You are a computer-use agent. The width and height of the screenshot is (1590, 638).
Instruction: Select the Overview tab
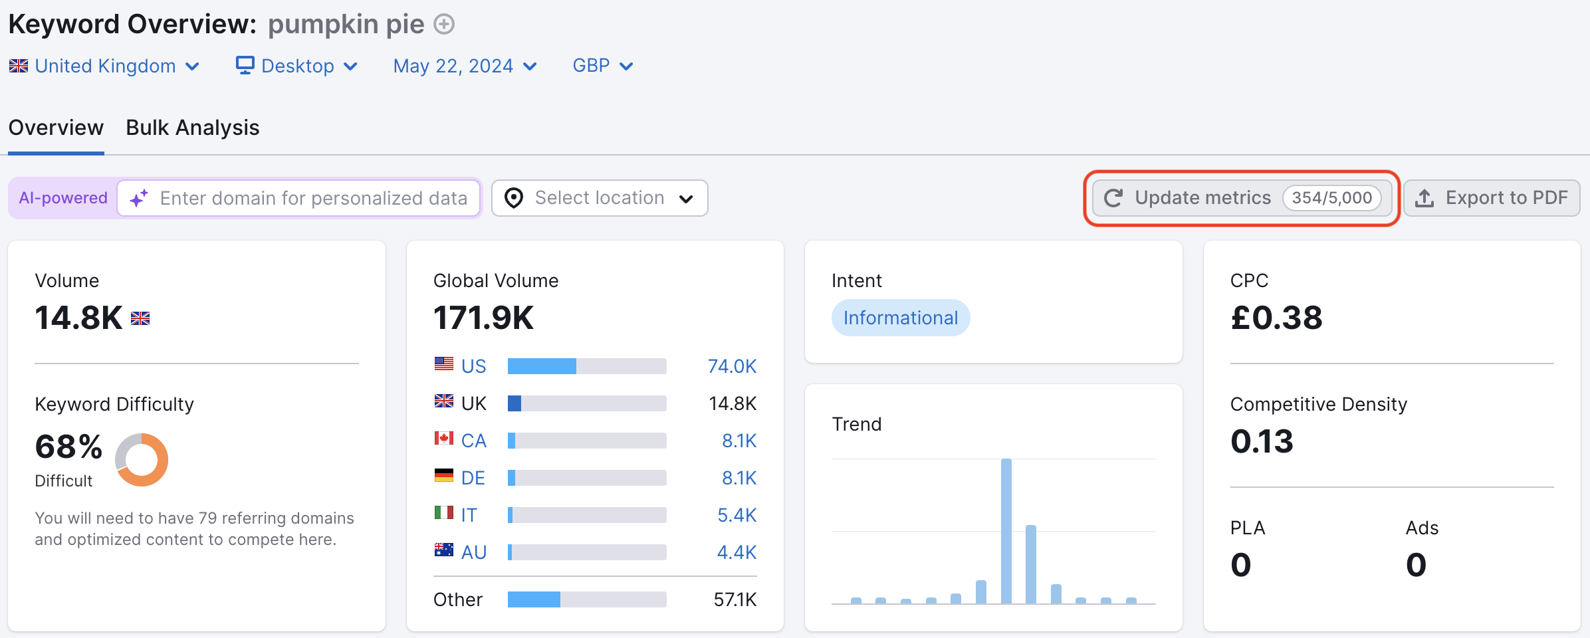(56, 127)
